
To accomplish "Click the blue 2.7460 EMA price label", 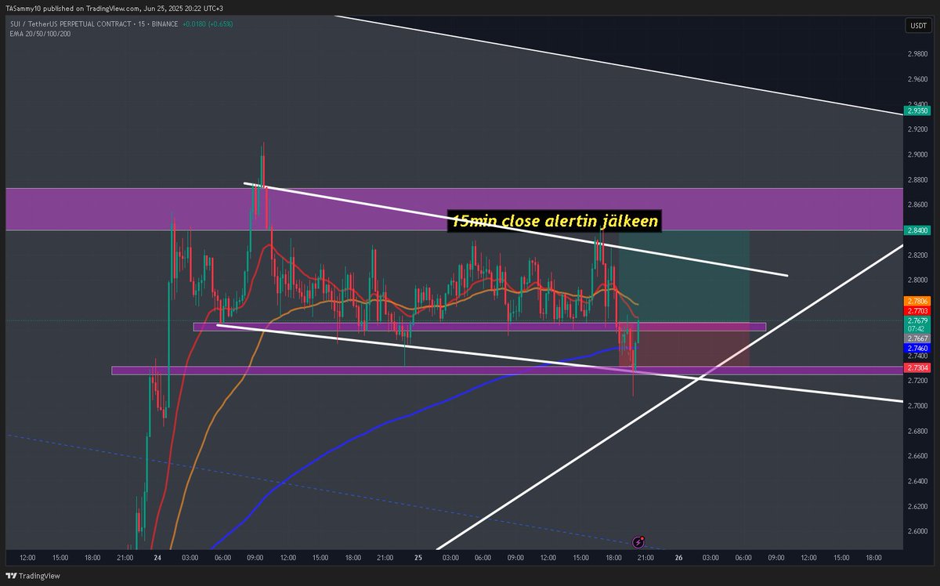I will pyautogui.click(x=917, y=348).
